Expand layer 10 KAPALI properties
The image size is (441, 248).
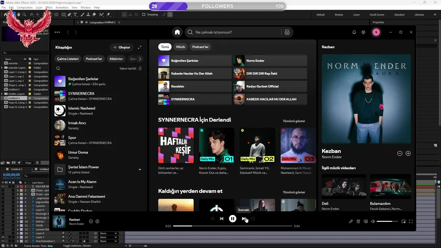click(18, 221)
